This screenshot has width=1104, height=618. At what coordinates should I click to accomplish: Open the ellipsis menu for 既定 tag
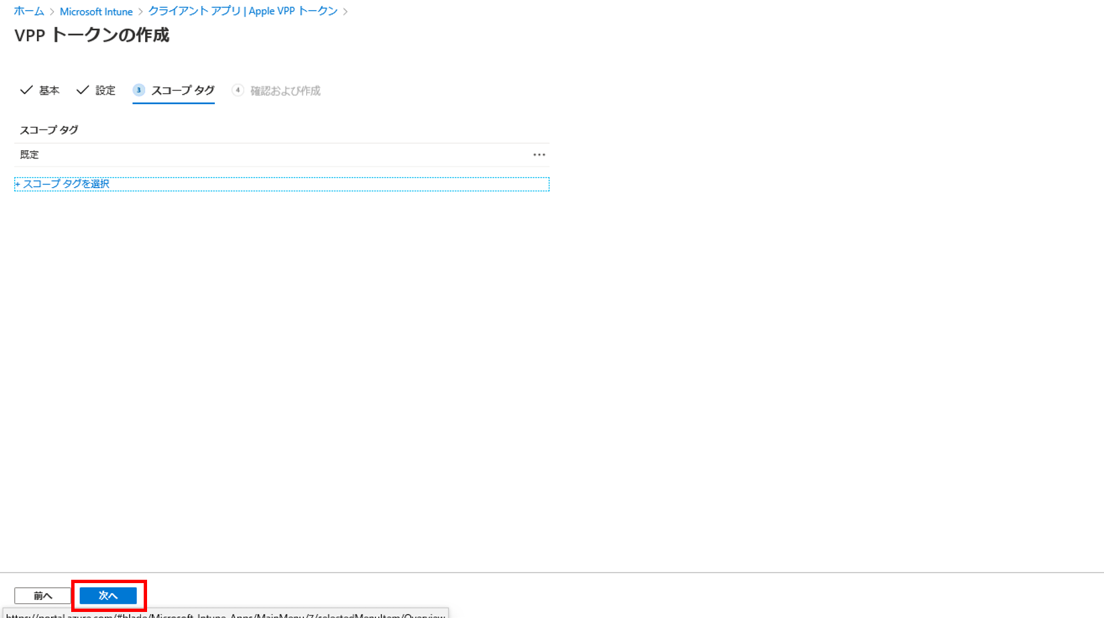[x=539, y=155]
